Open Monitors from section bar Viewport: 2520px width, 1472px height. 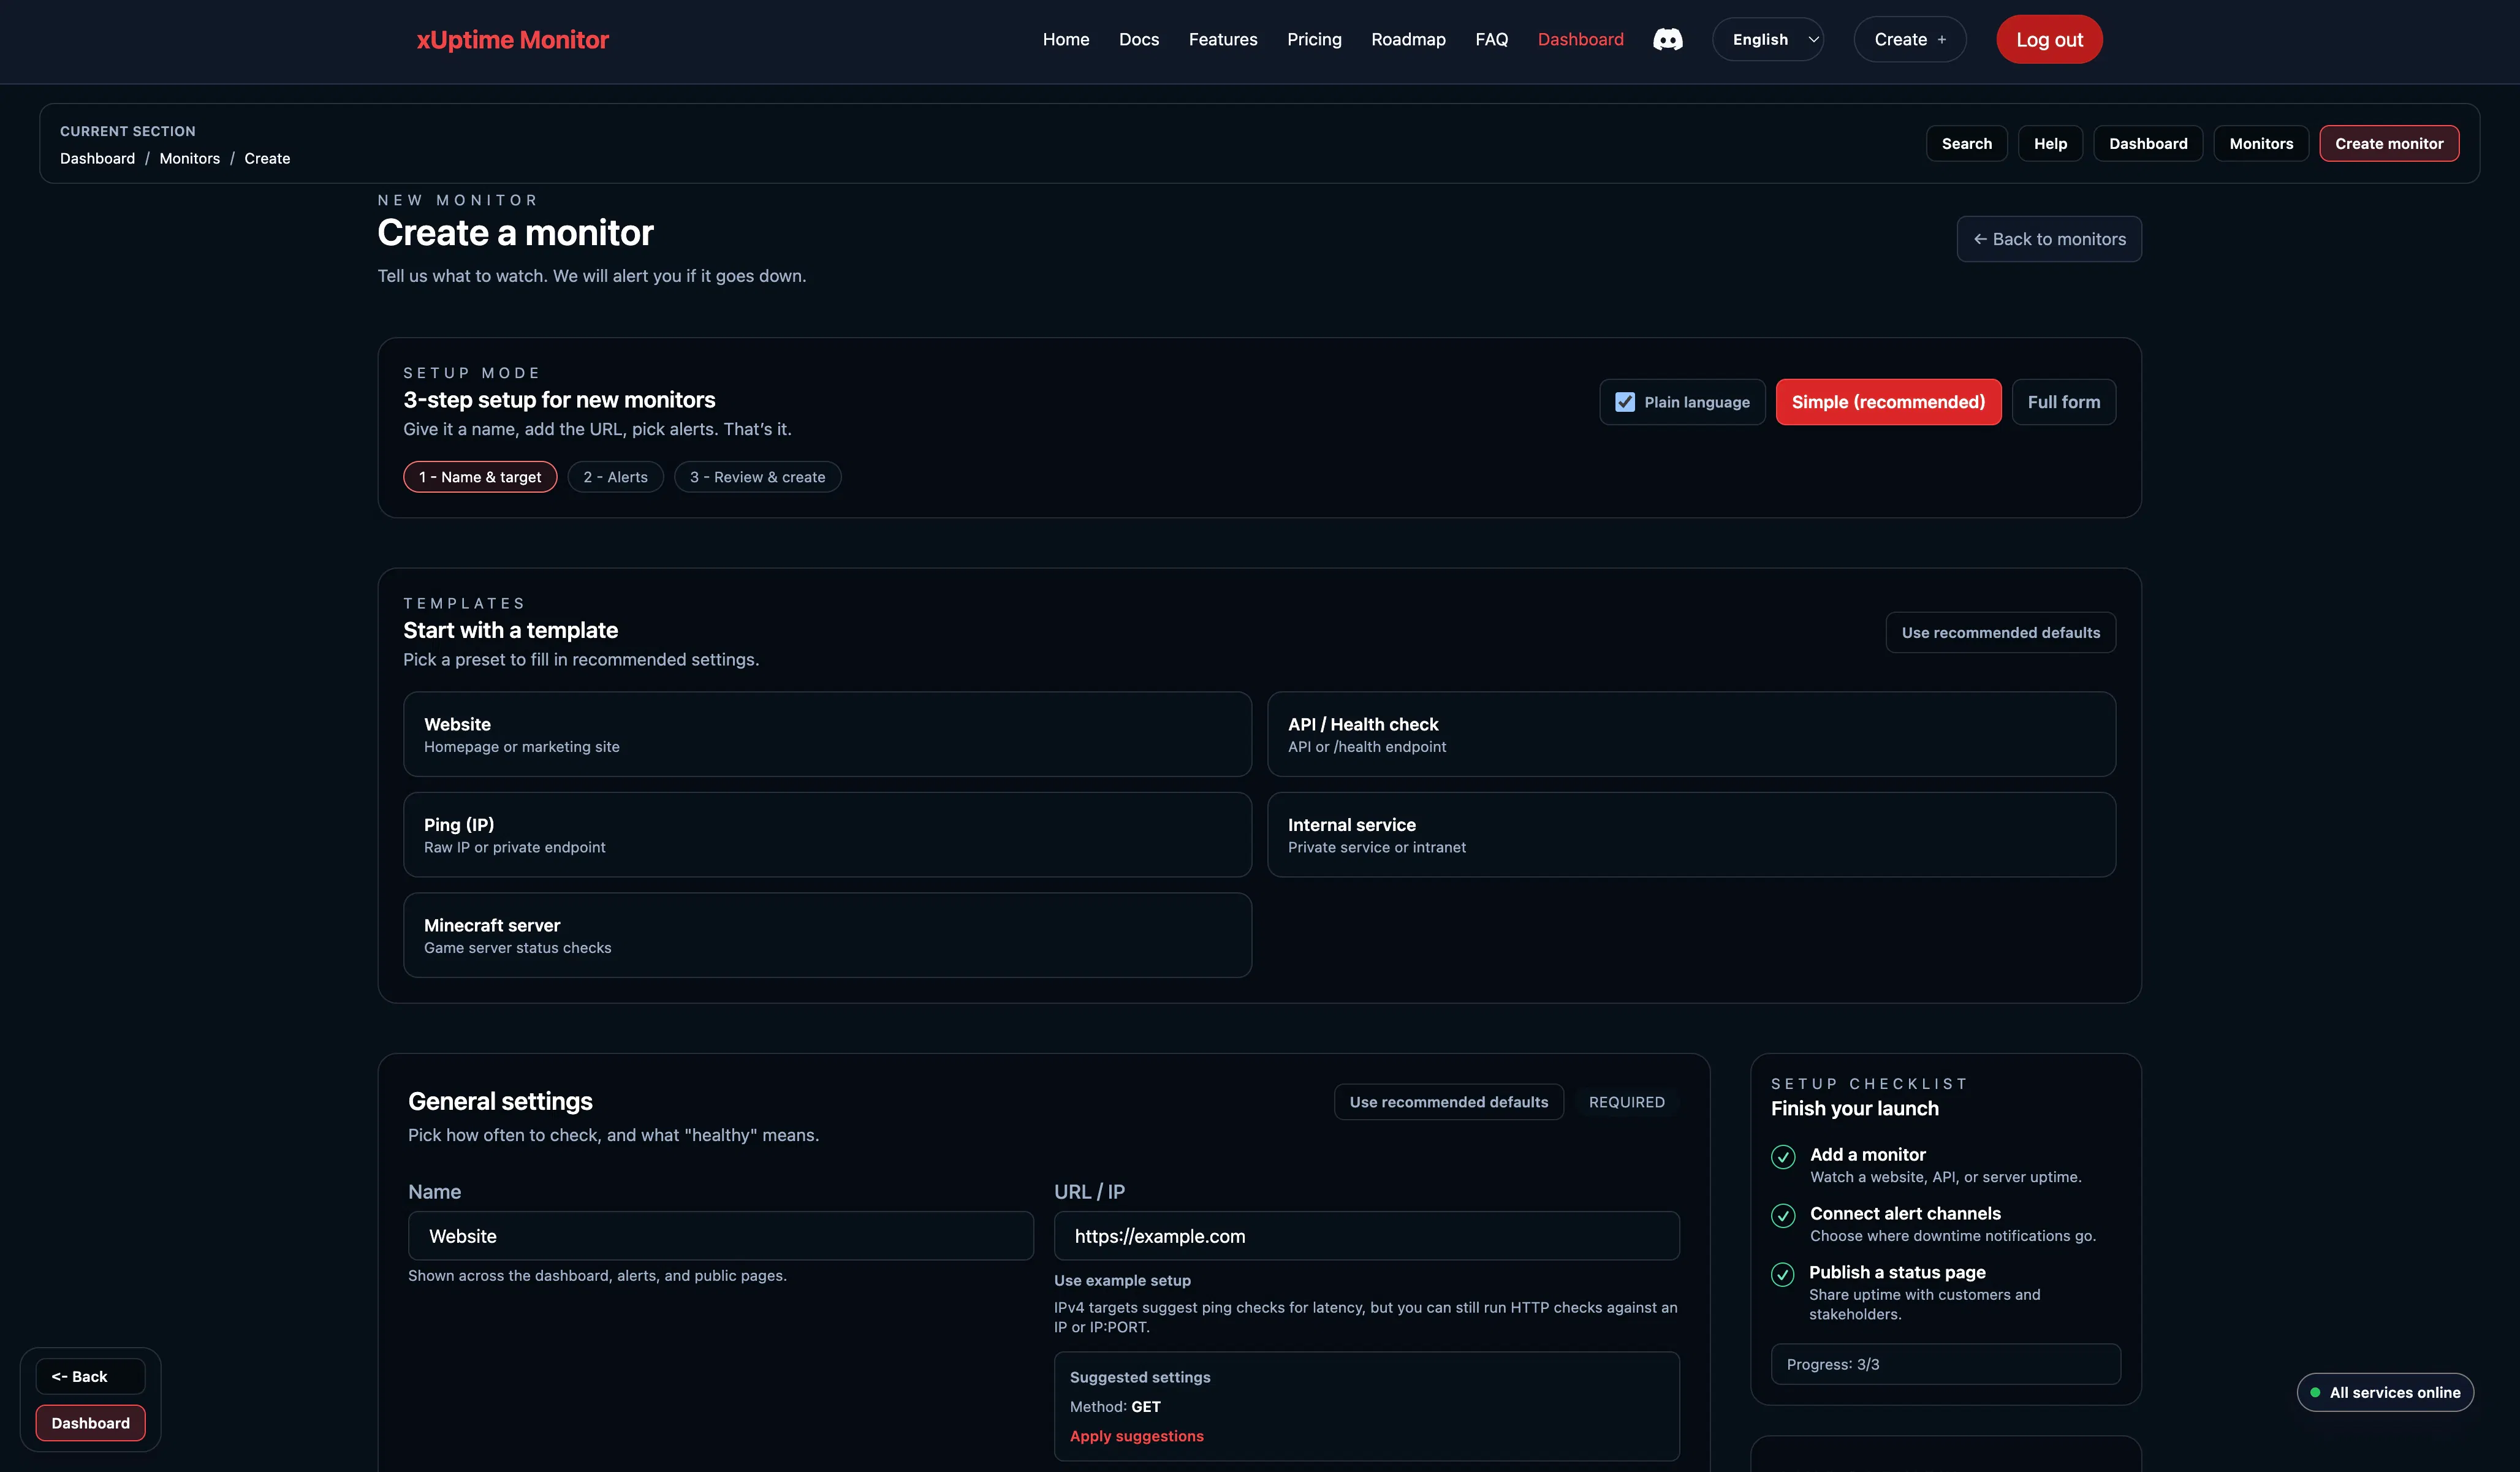(x=2261, y=143)
